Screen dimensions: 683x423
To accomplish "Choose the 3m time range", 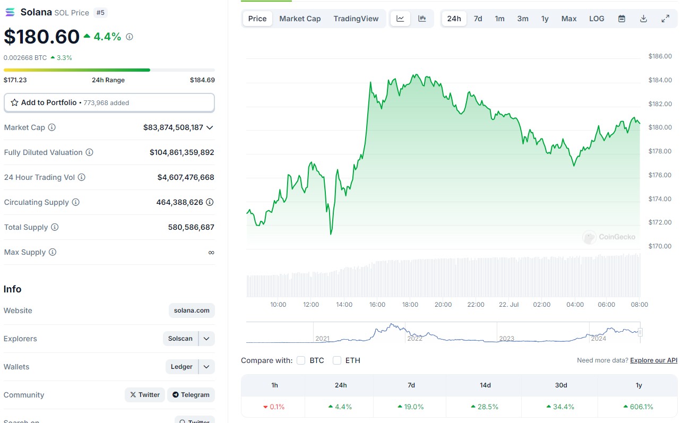I will tap(523, 19).
